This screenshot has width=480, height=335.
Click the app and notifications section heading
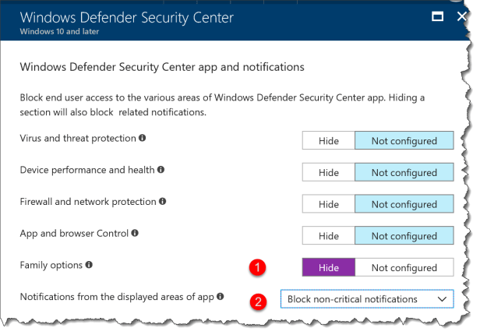point(162,67)
